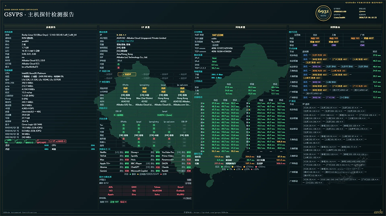
Task: Click the Sohu mail provider cell
Action: (157, 194)
